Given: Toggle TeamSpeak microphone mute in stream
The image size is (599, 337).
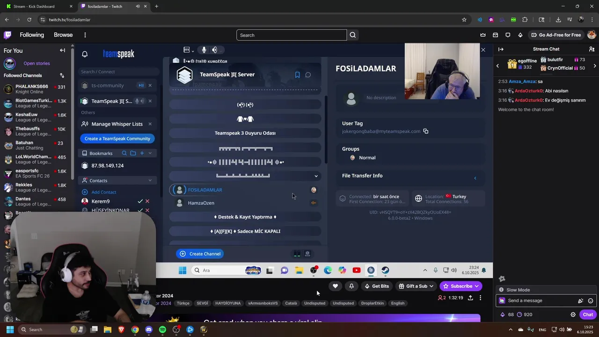Looking at the screenshot, I should click(x=204, y=50).
